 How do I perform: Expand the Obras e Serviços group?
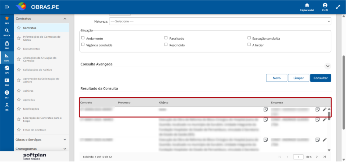coord(65,139)
